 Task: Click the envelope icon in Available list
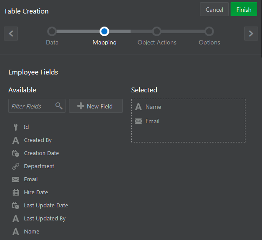16,179
